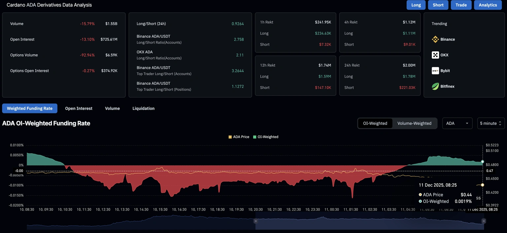Open the Liquidation tab

pos(143,108)
